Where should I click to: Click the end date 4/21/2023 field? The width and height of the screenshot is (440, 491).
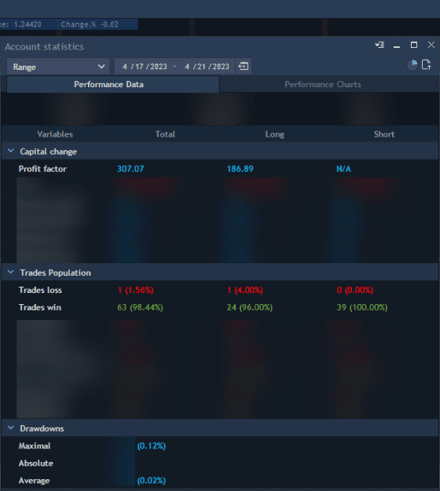[x=207, y=67]
